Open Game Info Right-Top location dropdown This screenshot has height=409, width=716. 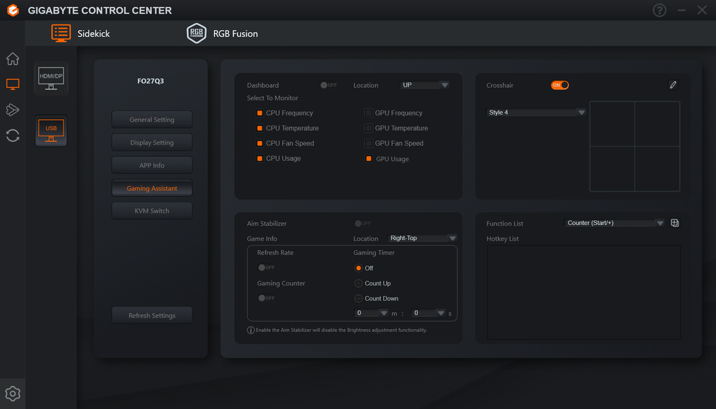point(422,239)
